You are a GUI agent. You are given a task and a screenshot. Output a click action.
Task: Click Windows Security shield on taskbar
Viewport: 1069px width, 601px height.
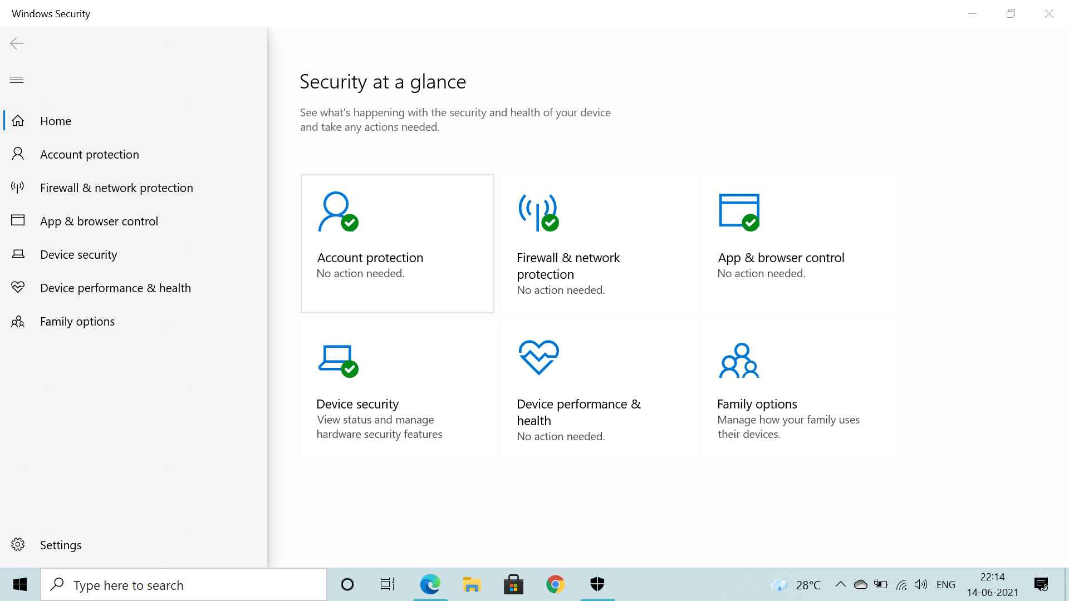[x=597, y=584]
